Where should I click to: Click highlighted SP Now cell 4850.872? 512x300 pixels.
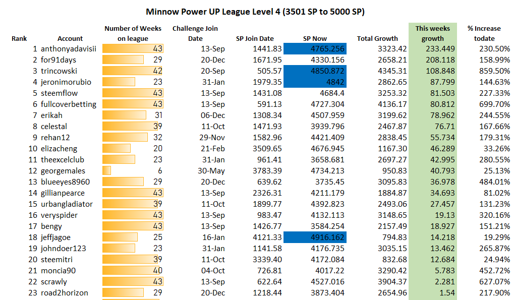point(315,71)
